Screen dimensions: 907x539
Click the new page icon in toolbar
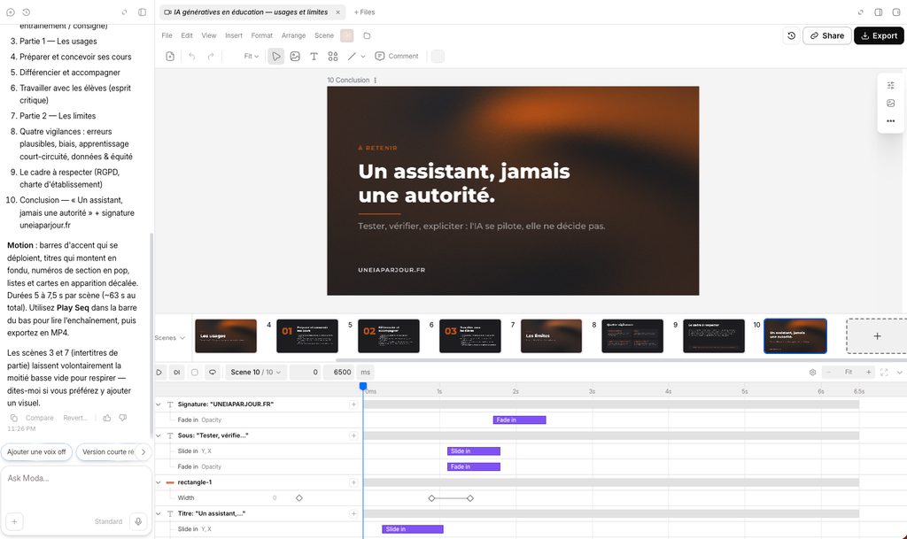[x=170, y=56]
